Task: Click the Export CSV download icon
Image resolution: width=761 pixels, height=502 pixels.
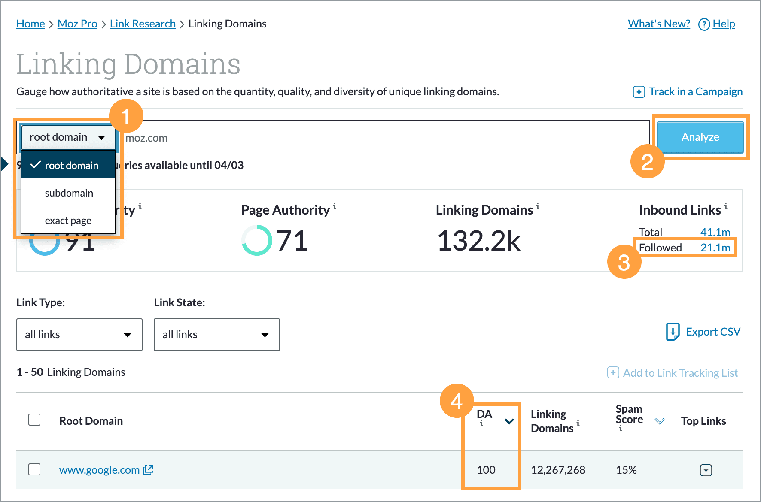Action: tap(673, 331)
